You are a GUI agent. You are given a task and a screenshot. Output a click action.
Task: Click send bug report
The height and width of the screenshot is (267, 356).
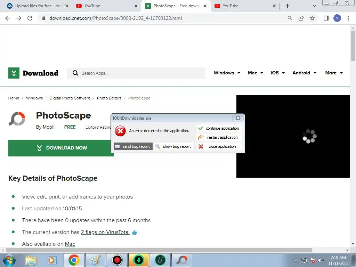tap(133, 147)
